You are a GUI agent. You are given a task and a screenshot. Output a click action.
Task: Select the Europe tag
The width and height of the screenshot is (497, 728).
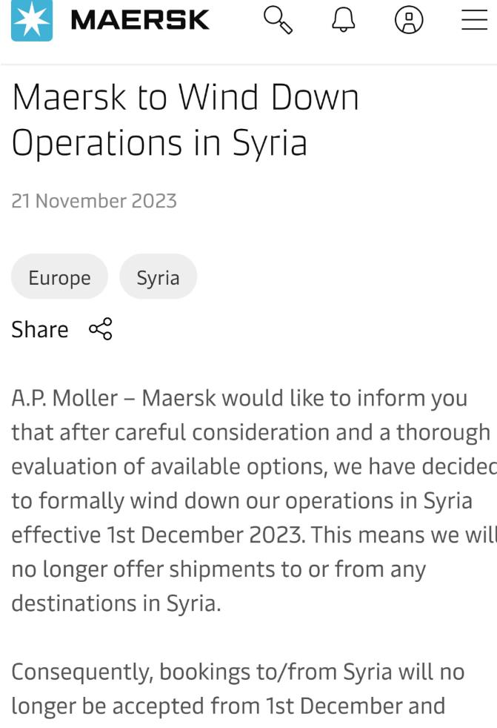(x=59, y=277)
